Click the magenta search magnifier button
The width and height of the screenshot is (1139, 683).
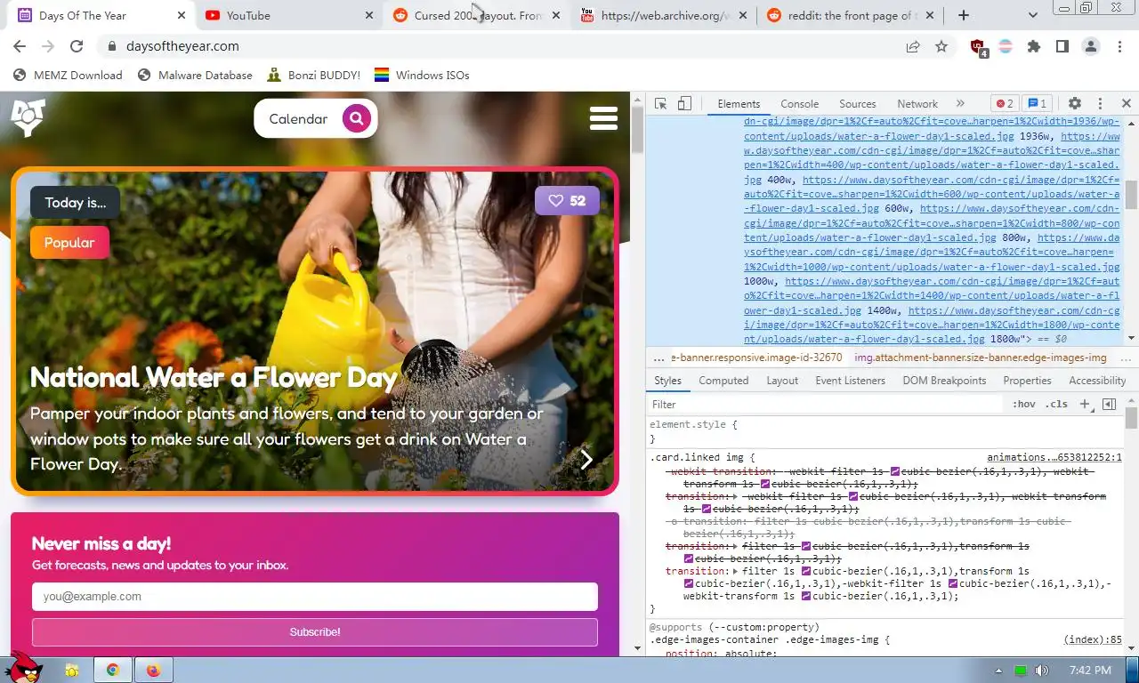click(356, 118)
